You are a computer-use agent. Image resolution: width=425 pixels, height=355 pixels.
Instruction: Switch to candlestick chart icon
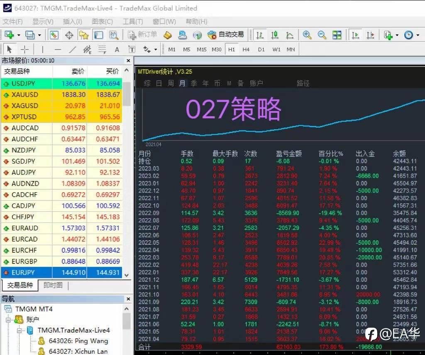click(x=275, y=35)
